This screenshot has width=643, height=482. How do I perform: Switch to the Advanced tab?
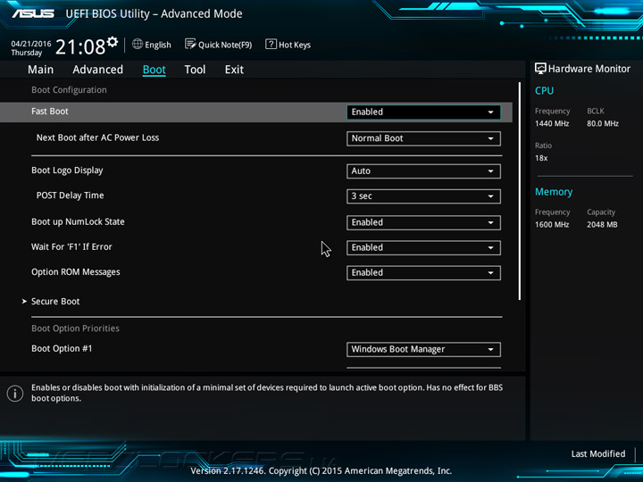(x=97, y=70)
